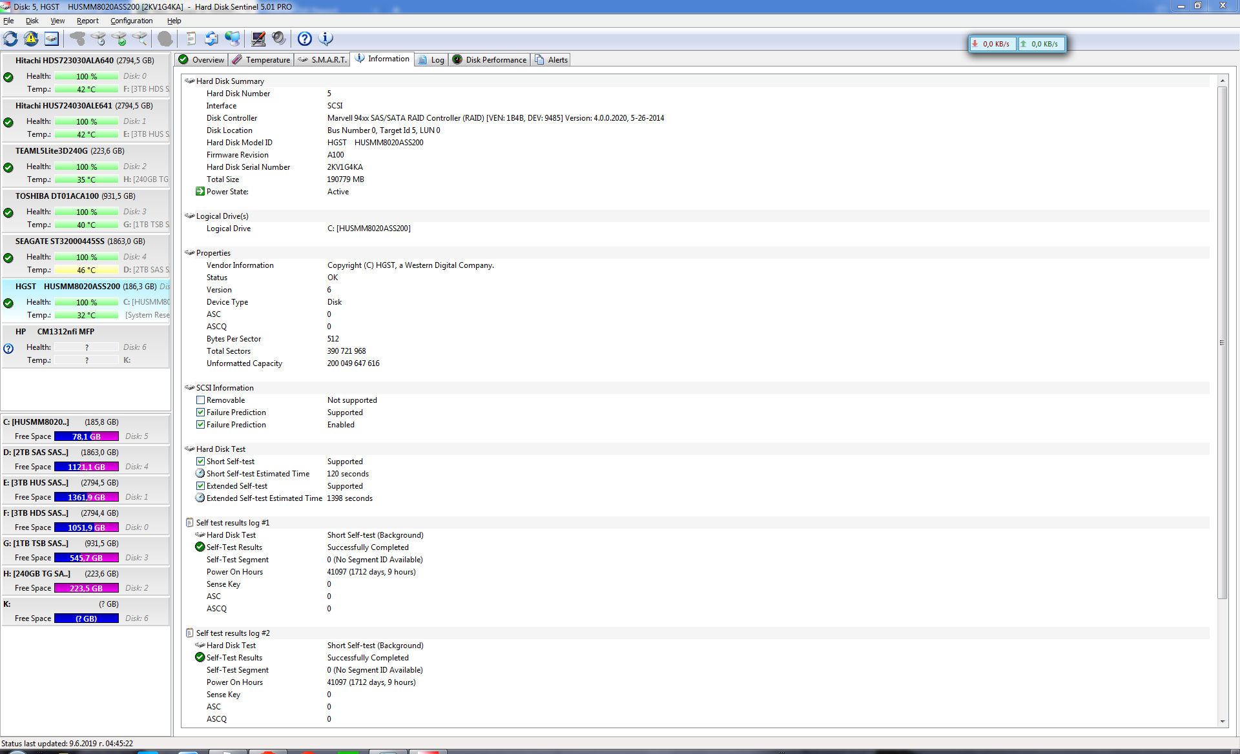Open the View menu
This screenshot has width=1240, height=754.
click(57, 21)
